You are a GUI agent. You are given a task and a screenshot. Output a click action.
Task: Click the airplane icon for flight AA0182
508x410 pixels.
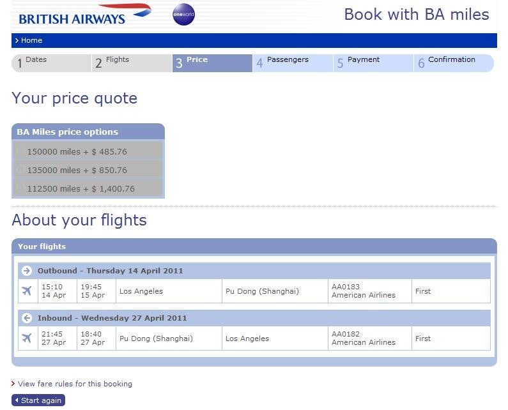click(27, 338)
